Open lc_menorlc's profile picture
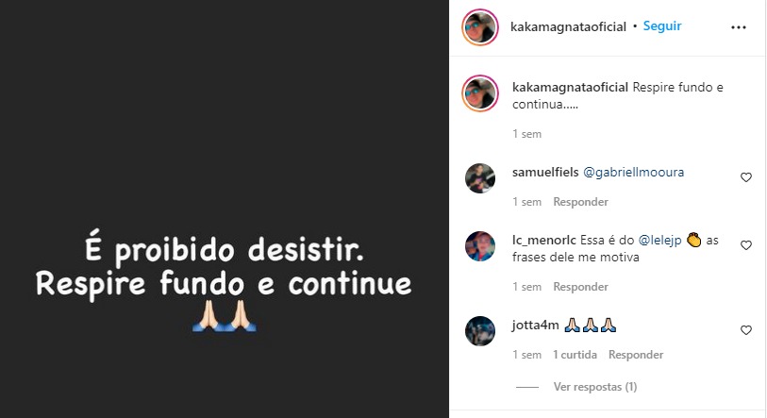Screen dimensions: 767x418 480,246
